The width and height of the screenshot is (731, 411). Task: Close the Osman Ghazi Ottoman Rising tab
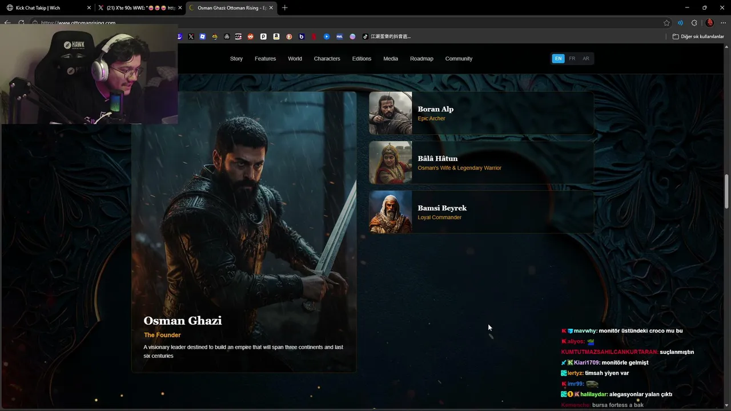point(271,8)
